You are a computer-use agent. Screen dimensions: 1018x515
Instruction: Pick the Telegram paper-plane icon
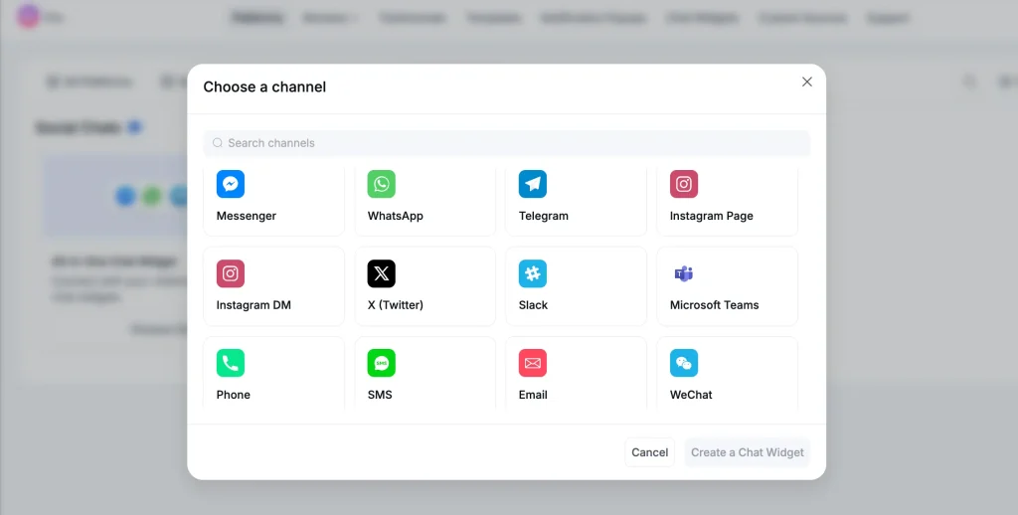click(x=533, y=184)
